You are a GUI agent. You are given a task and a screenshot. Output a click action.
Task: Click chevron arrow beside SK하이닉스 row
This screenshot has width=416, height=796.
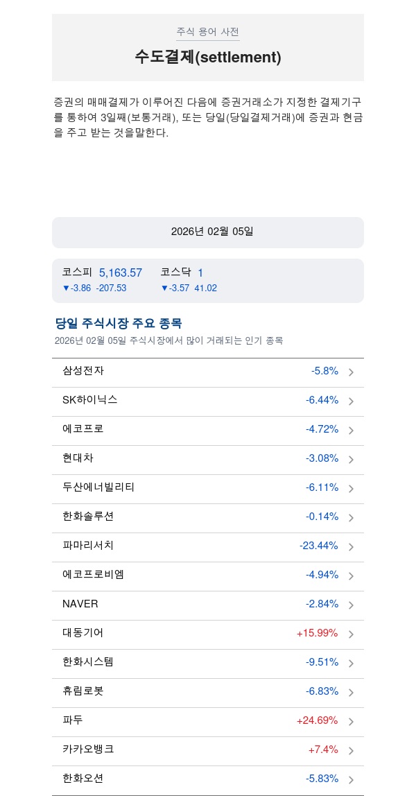click(x=351, y=401)
